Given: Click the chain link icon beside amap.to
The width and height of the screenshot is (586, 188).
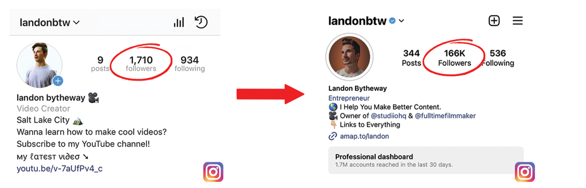Looking at the screenshot, I should 333,136.
